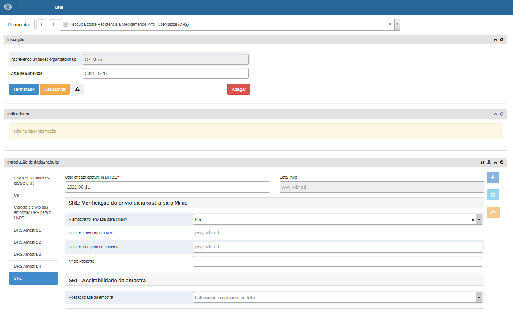Clear the 'Sim' selection
This screenshot has width=513, height=310.
[473, 220]
